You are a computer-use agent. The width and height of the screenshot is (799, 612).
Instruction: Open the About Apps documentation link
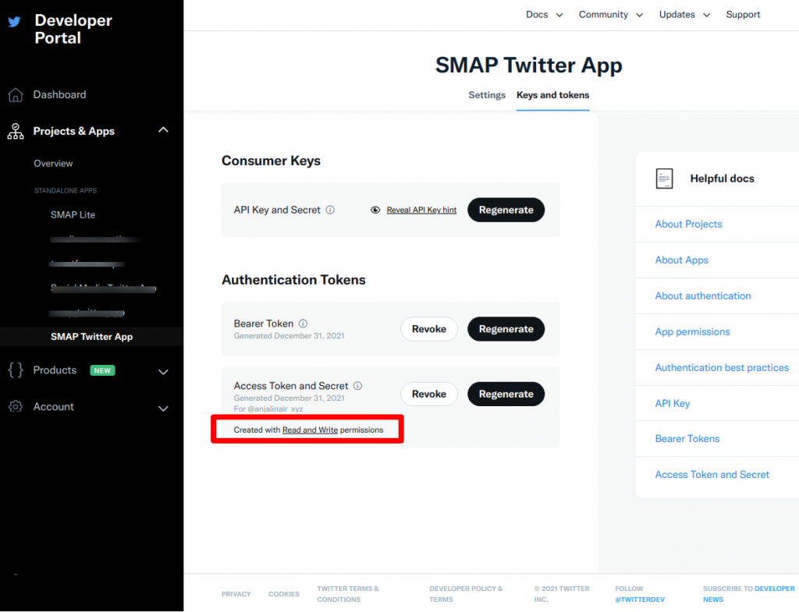(x=681, y=260)
